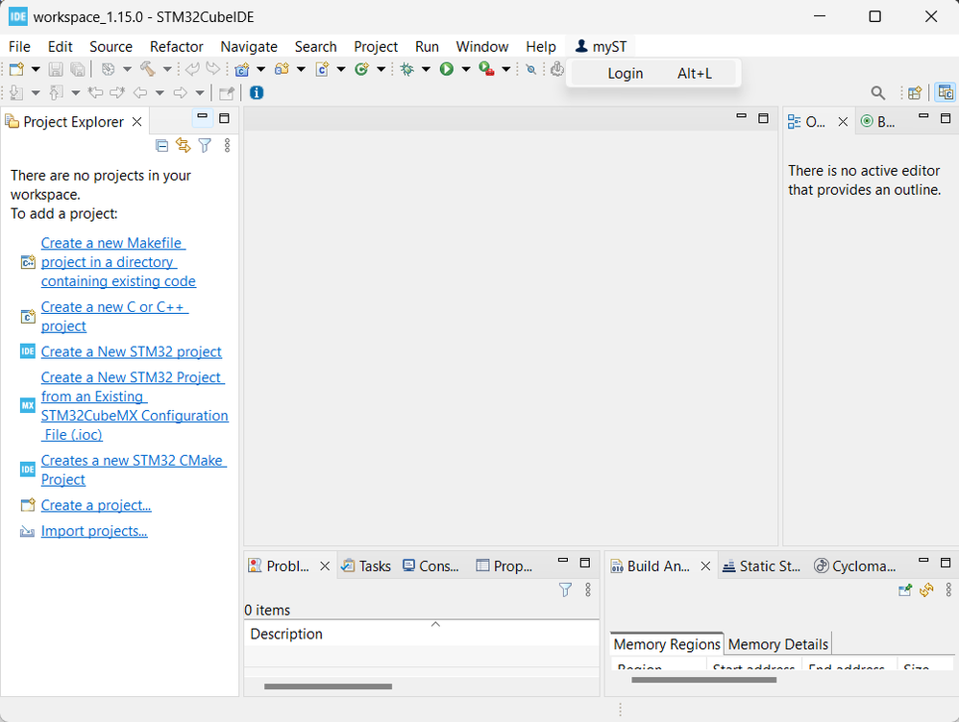Click the New C/C++ Project icon
The image size is (959, 722).
click(x=242, y=69)
